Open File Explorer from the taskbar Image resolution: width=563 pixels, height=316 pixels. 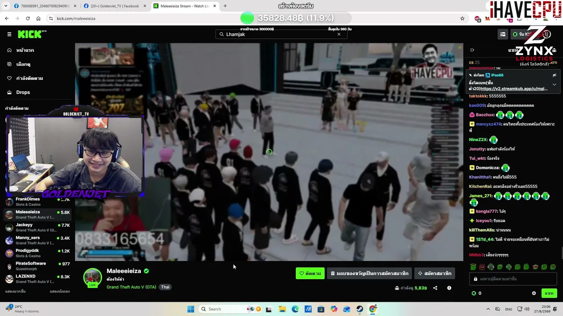coord(282,309)
